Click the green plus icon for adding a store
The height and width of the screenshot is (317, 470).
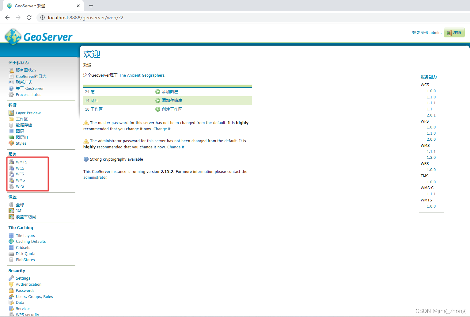158,101
